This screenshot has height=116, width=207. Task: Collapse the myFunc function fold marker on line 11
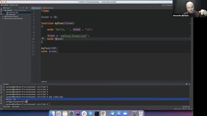[40, 42]
